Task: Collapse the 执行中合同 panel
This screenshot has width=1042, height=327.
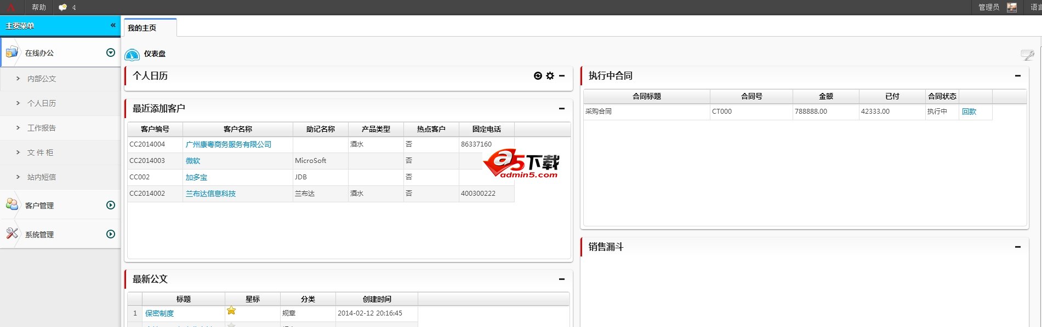Action: [x=1018, y=76]
